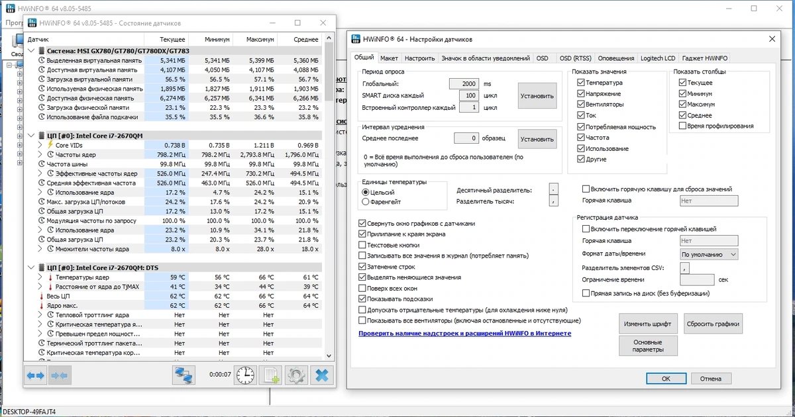Click the lightning icon beside Core VIDs

click(50, 144)
